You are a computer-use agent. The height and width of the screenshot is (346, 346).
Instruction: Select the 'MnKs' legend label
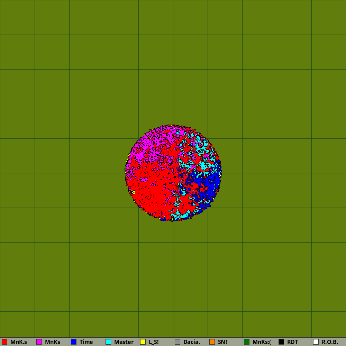pos(53,342)
